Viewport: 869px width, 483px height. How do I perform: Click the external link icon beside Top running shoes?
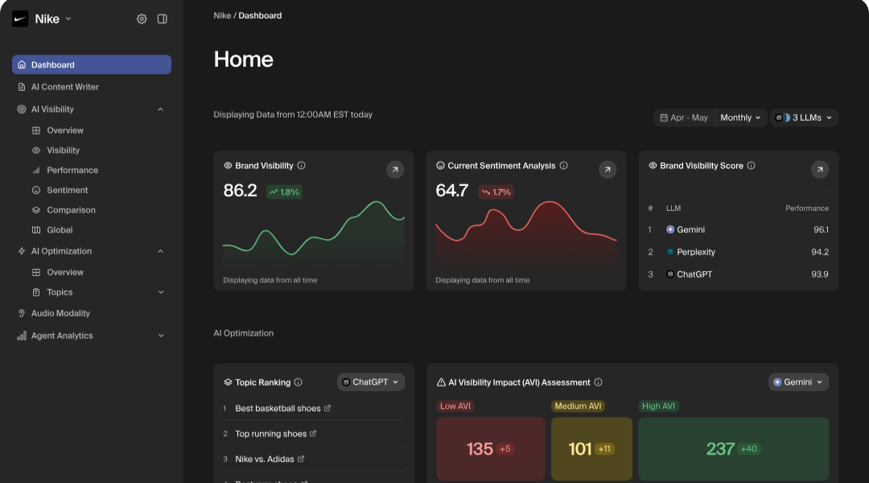(x=313, y=434)
